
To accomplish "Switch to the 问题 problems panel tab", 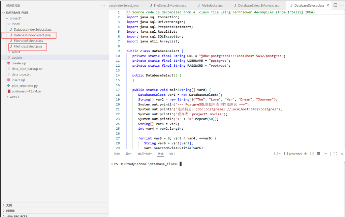I will coord(117,154).
